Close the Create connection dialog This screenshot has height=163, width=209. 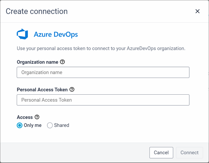click(x=197, y=11)
